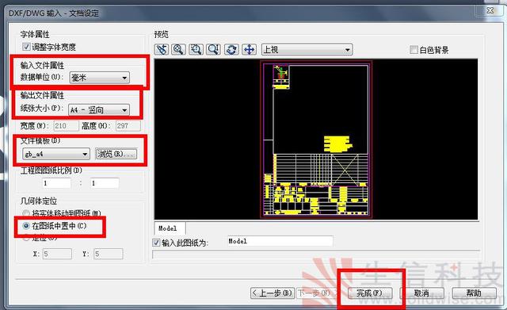This screenshot has width=507, height=310.
Task: Click the Y position input field
Action: pyautogui.click(x=109, y=254)
